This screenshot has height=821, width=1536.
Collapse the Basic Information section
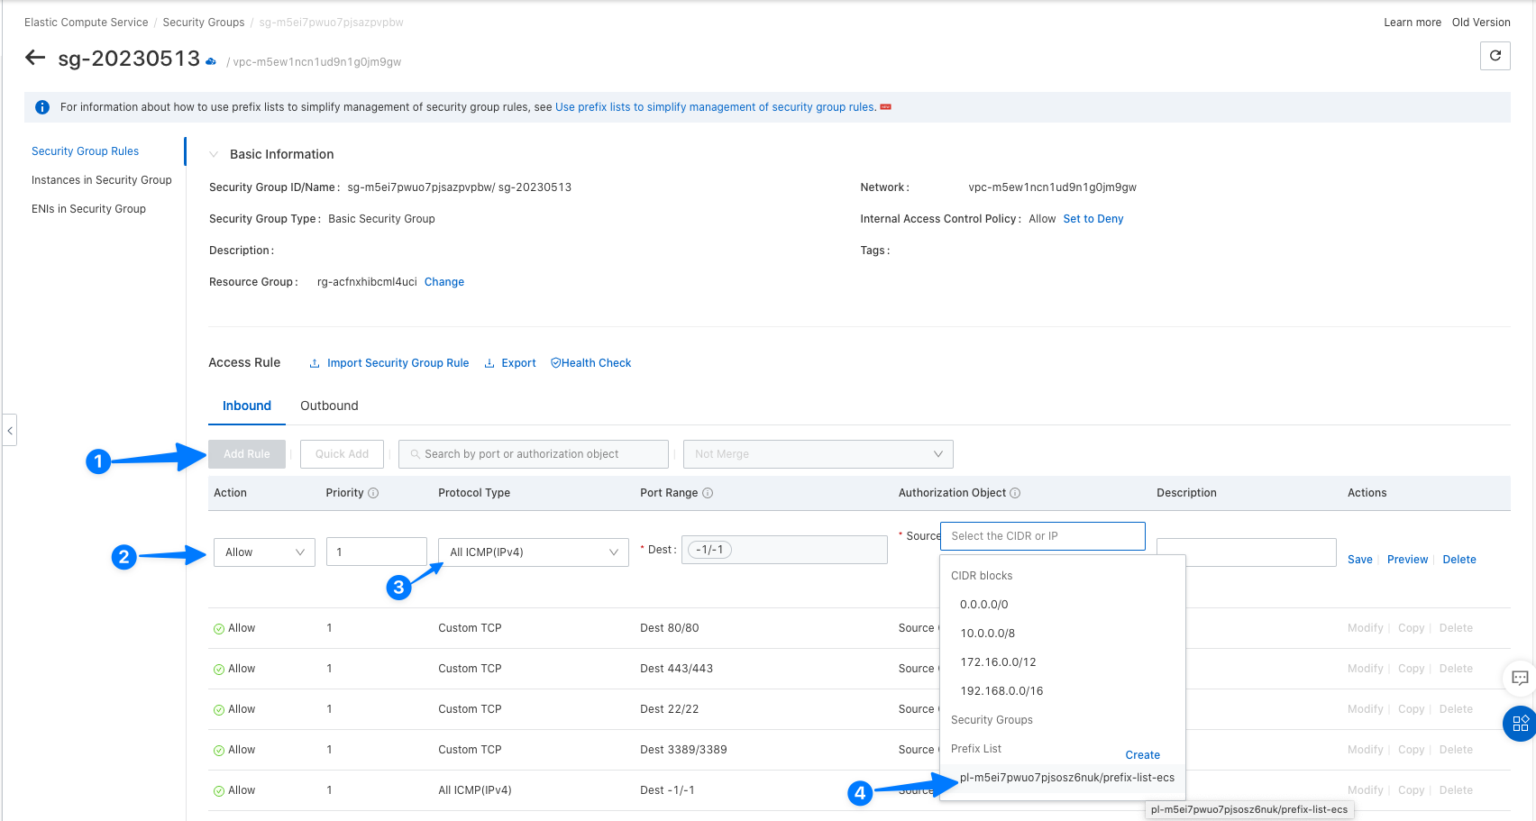215,154
